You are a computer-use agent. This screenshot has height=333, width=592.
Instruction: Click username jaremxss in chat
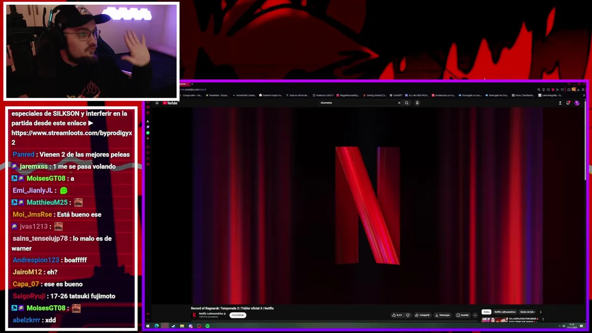[34, 166]
